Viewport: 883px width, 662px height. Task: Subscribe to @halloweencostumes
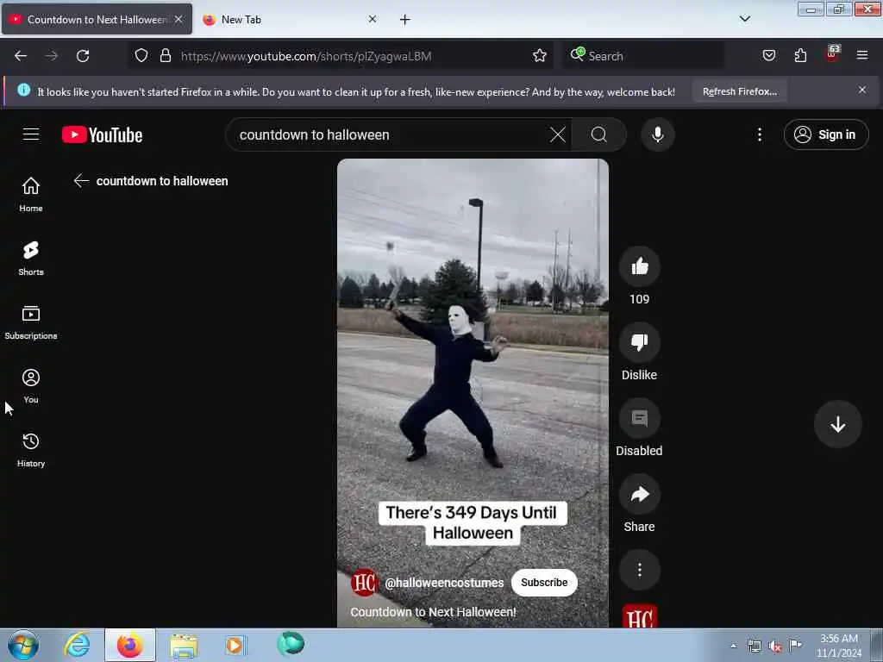coord(544,583)
